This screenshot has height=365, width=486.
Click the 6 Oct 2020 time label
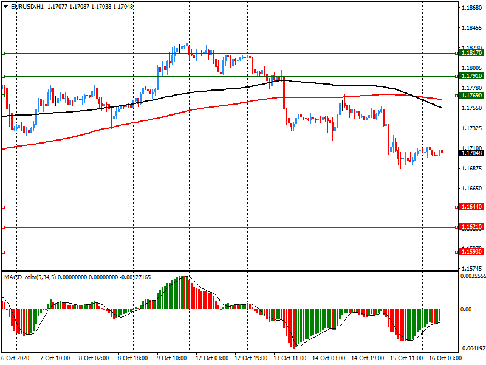(x=16, y=358)
